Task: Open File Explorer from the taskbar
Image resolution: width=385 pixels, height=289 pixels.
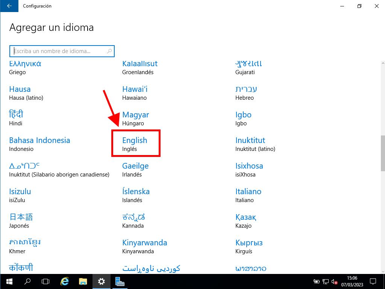Action: click(83, 281)
